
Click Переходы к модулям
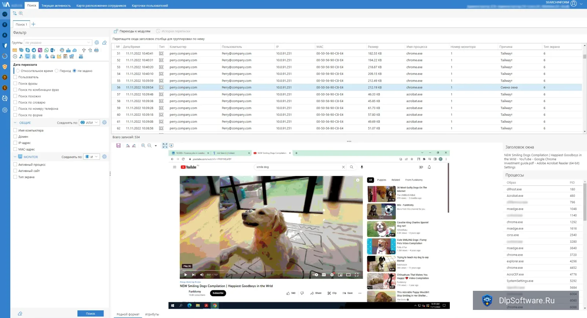coord(132,31)
